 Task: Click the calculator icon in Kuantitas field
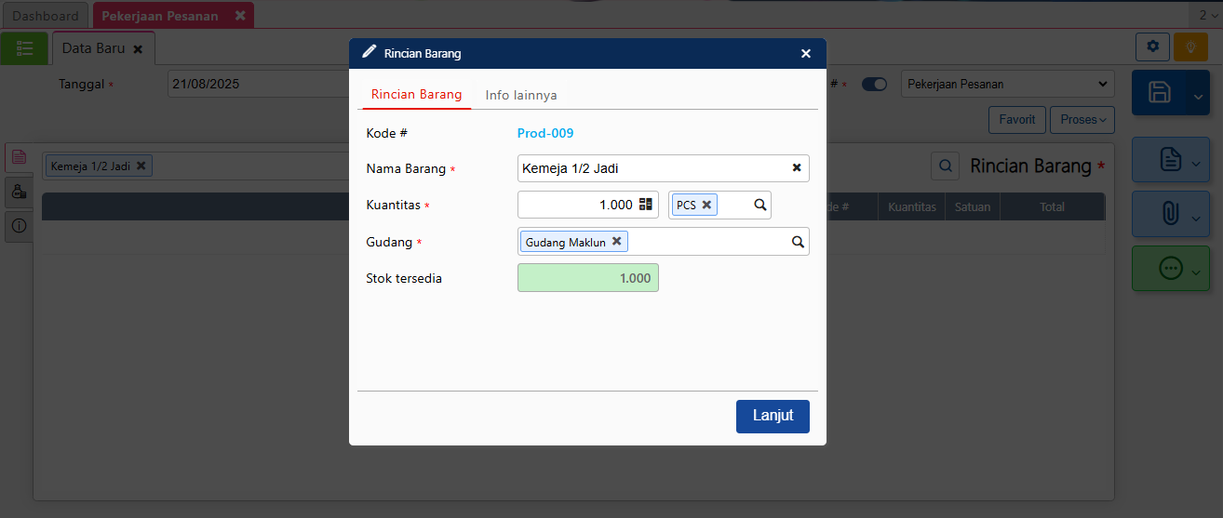click(x=646, y=206)
